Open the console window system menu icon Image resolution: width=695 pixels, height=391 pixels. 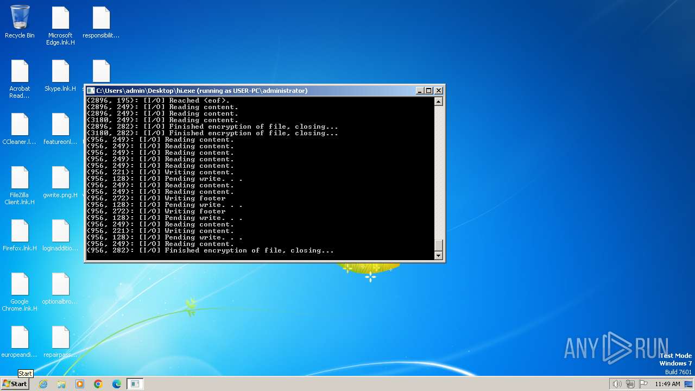(x=91, y=91)
